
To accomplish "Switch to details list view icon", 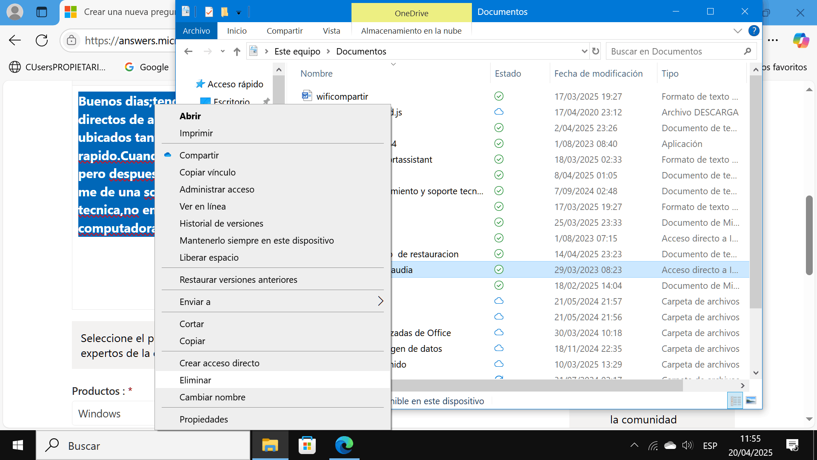I will click(x=736, y=400).
